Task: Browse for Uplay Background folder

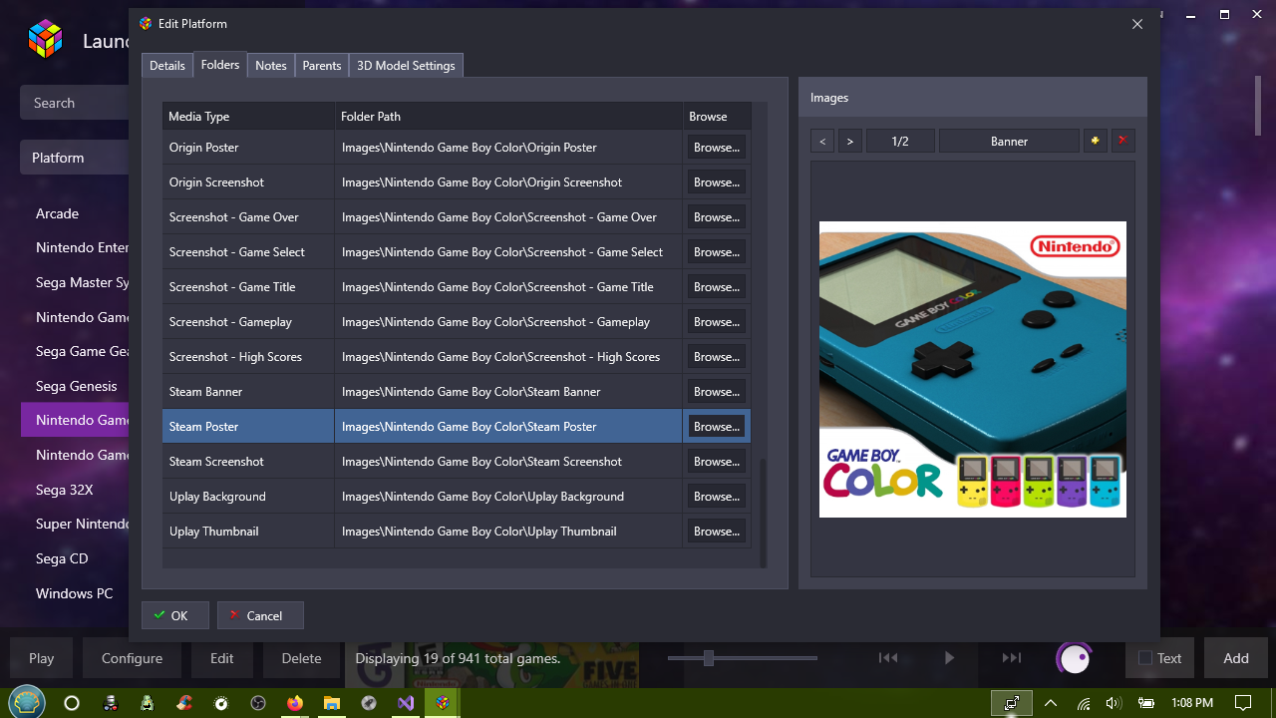Action: click(717, 497)
